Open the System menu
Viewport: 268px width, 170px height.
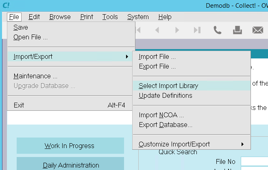click(x=138, y=17)
